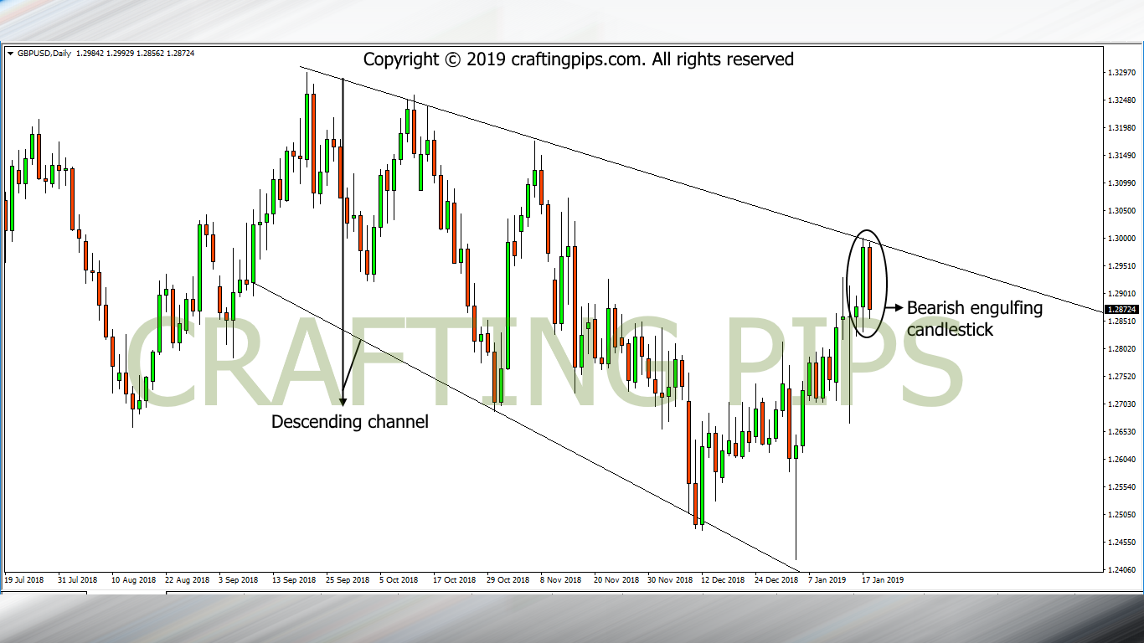Image resolution: width=1144 pixels, height=643 pixels.
Task: Click price level 1.25540 on the axis
Action: [1121, 487]
